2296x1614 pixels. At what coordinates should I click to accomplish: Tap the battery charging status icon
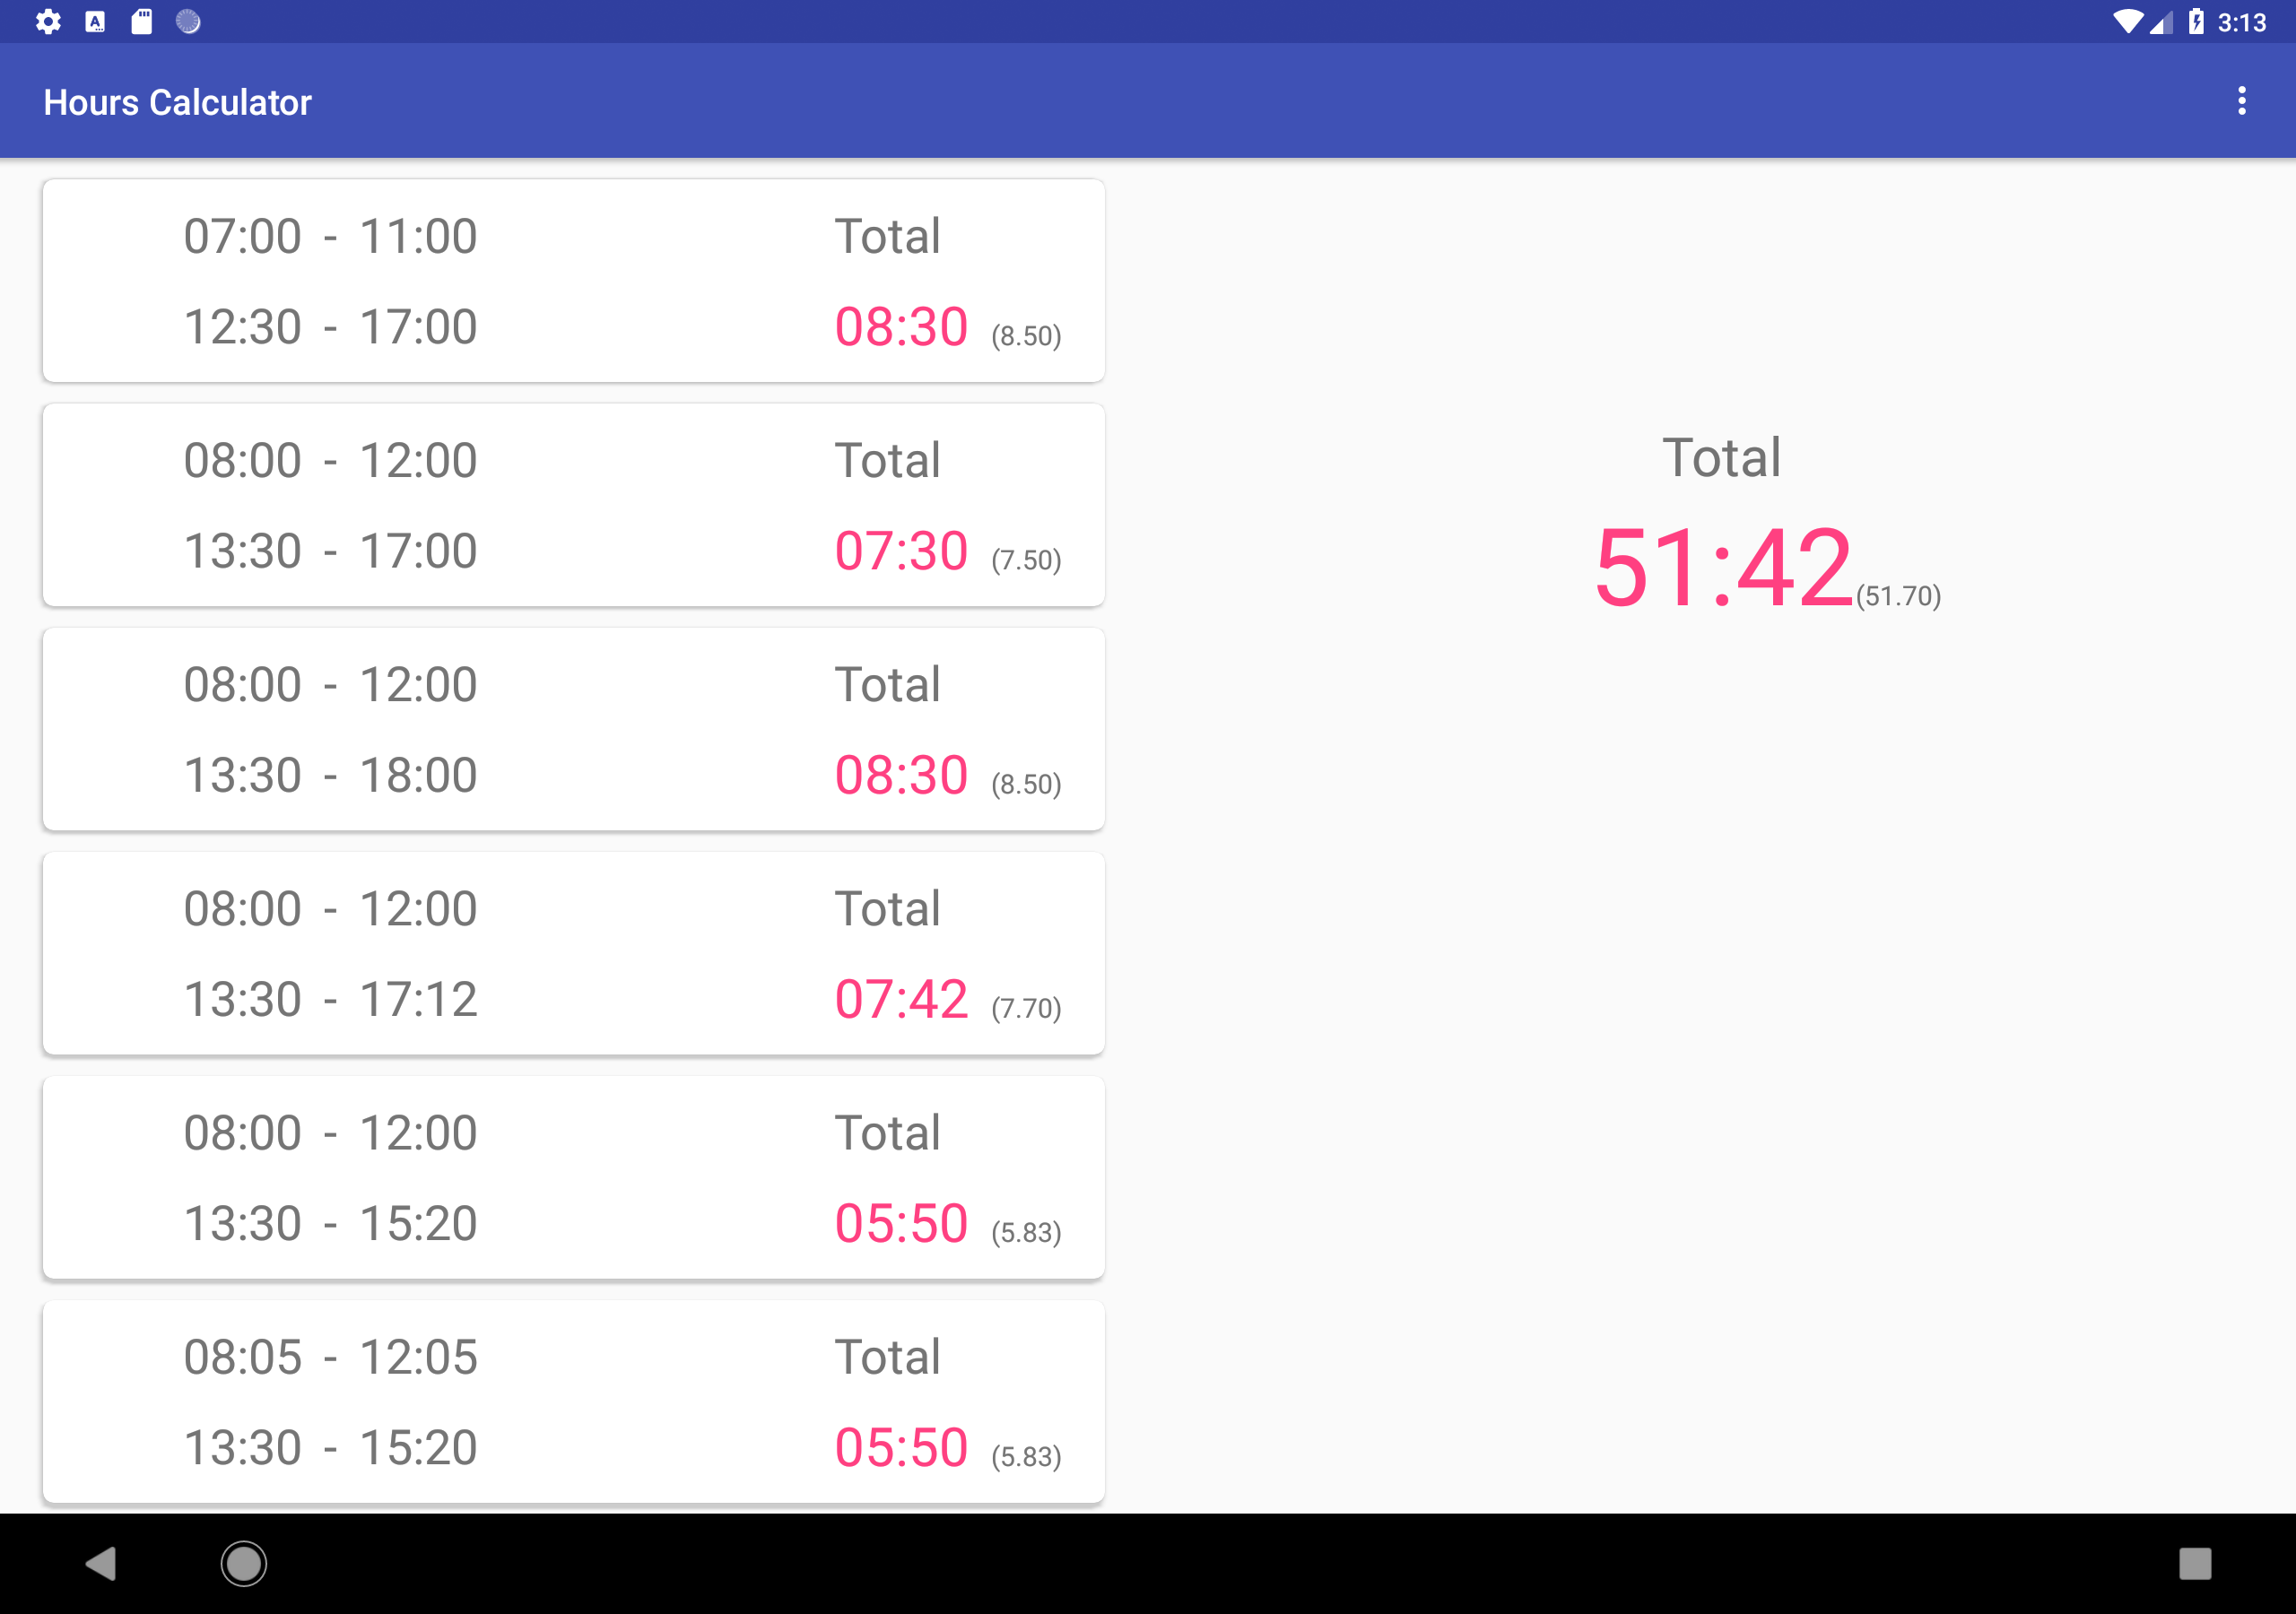click(x=2195, y=21)
